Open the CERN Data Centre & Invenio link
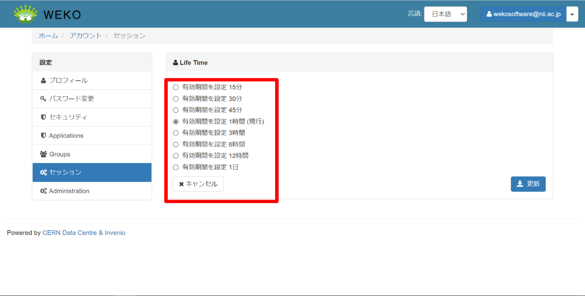Image resolution: width=585 pixels, height=296 pixels. (84, 233)
